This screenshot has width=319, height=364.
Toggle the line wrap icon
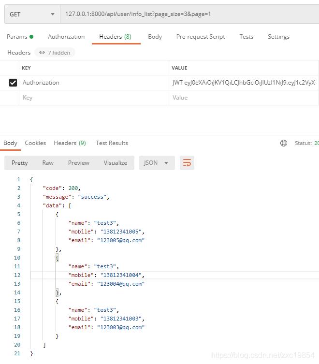click(x=187, y=163)
